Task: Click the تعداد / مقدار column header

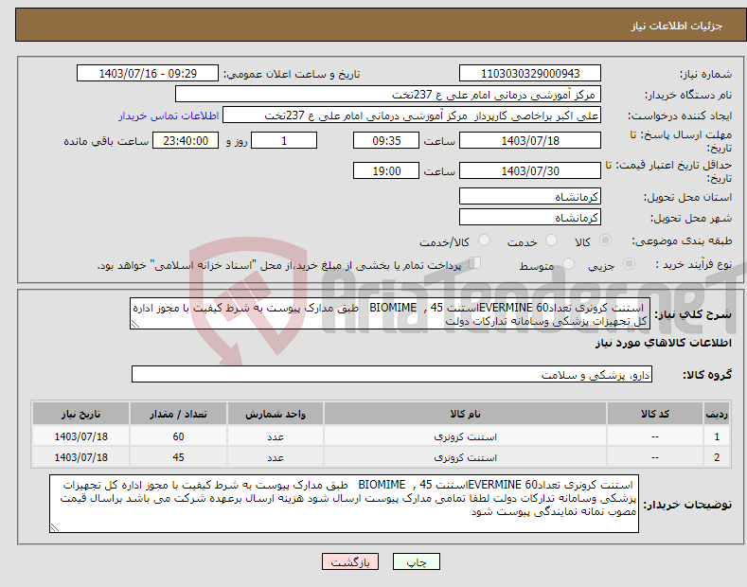Action: pyautogui.click(x=178, y=414)
